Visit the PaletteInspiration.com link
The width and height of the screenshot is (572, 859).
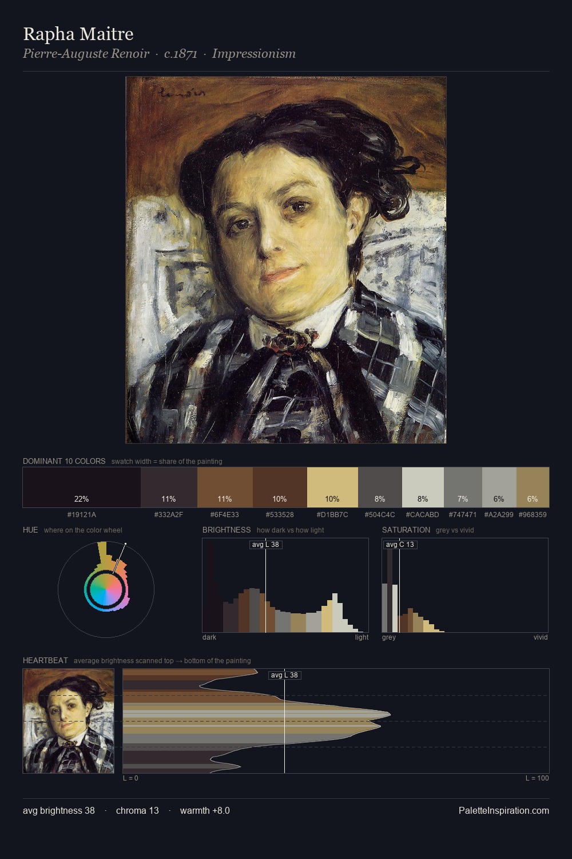[x=504, y=810]
